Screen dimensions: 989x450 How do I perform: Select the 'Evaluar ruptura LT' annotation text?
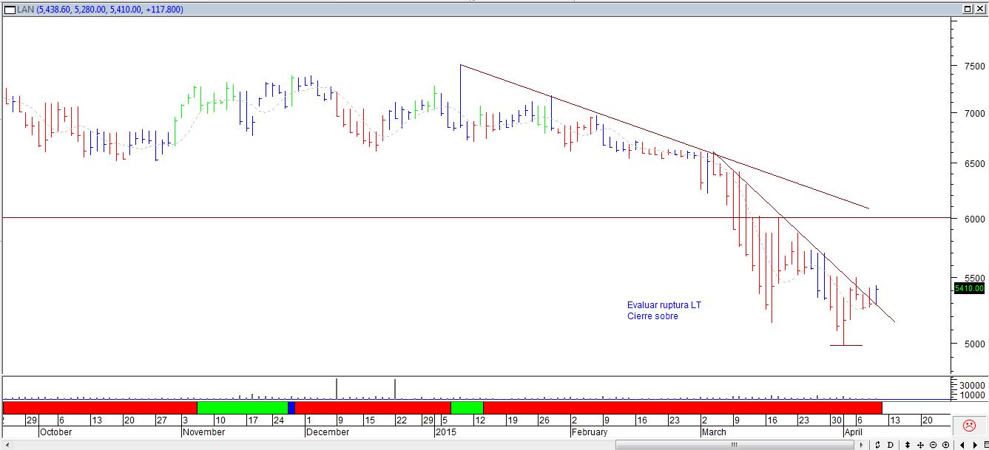tap(664, 304)
